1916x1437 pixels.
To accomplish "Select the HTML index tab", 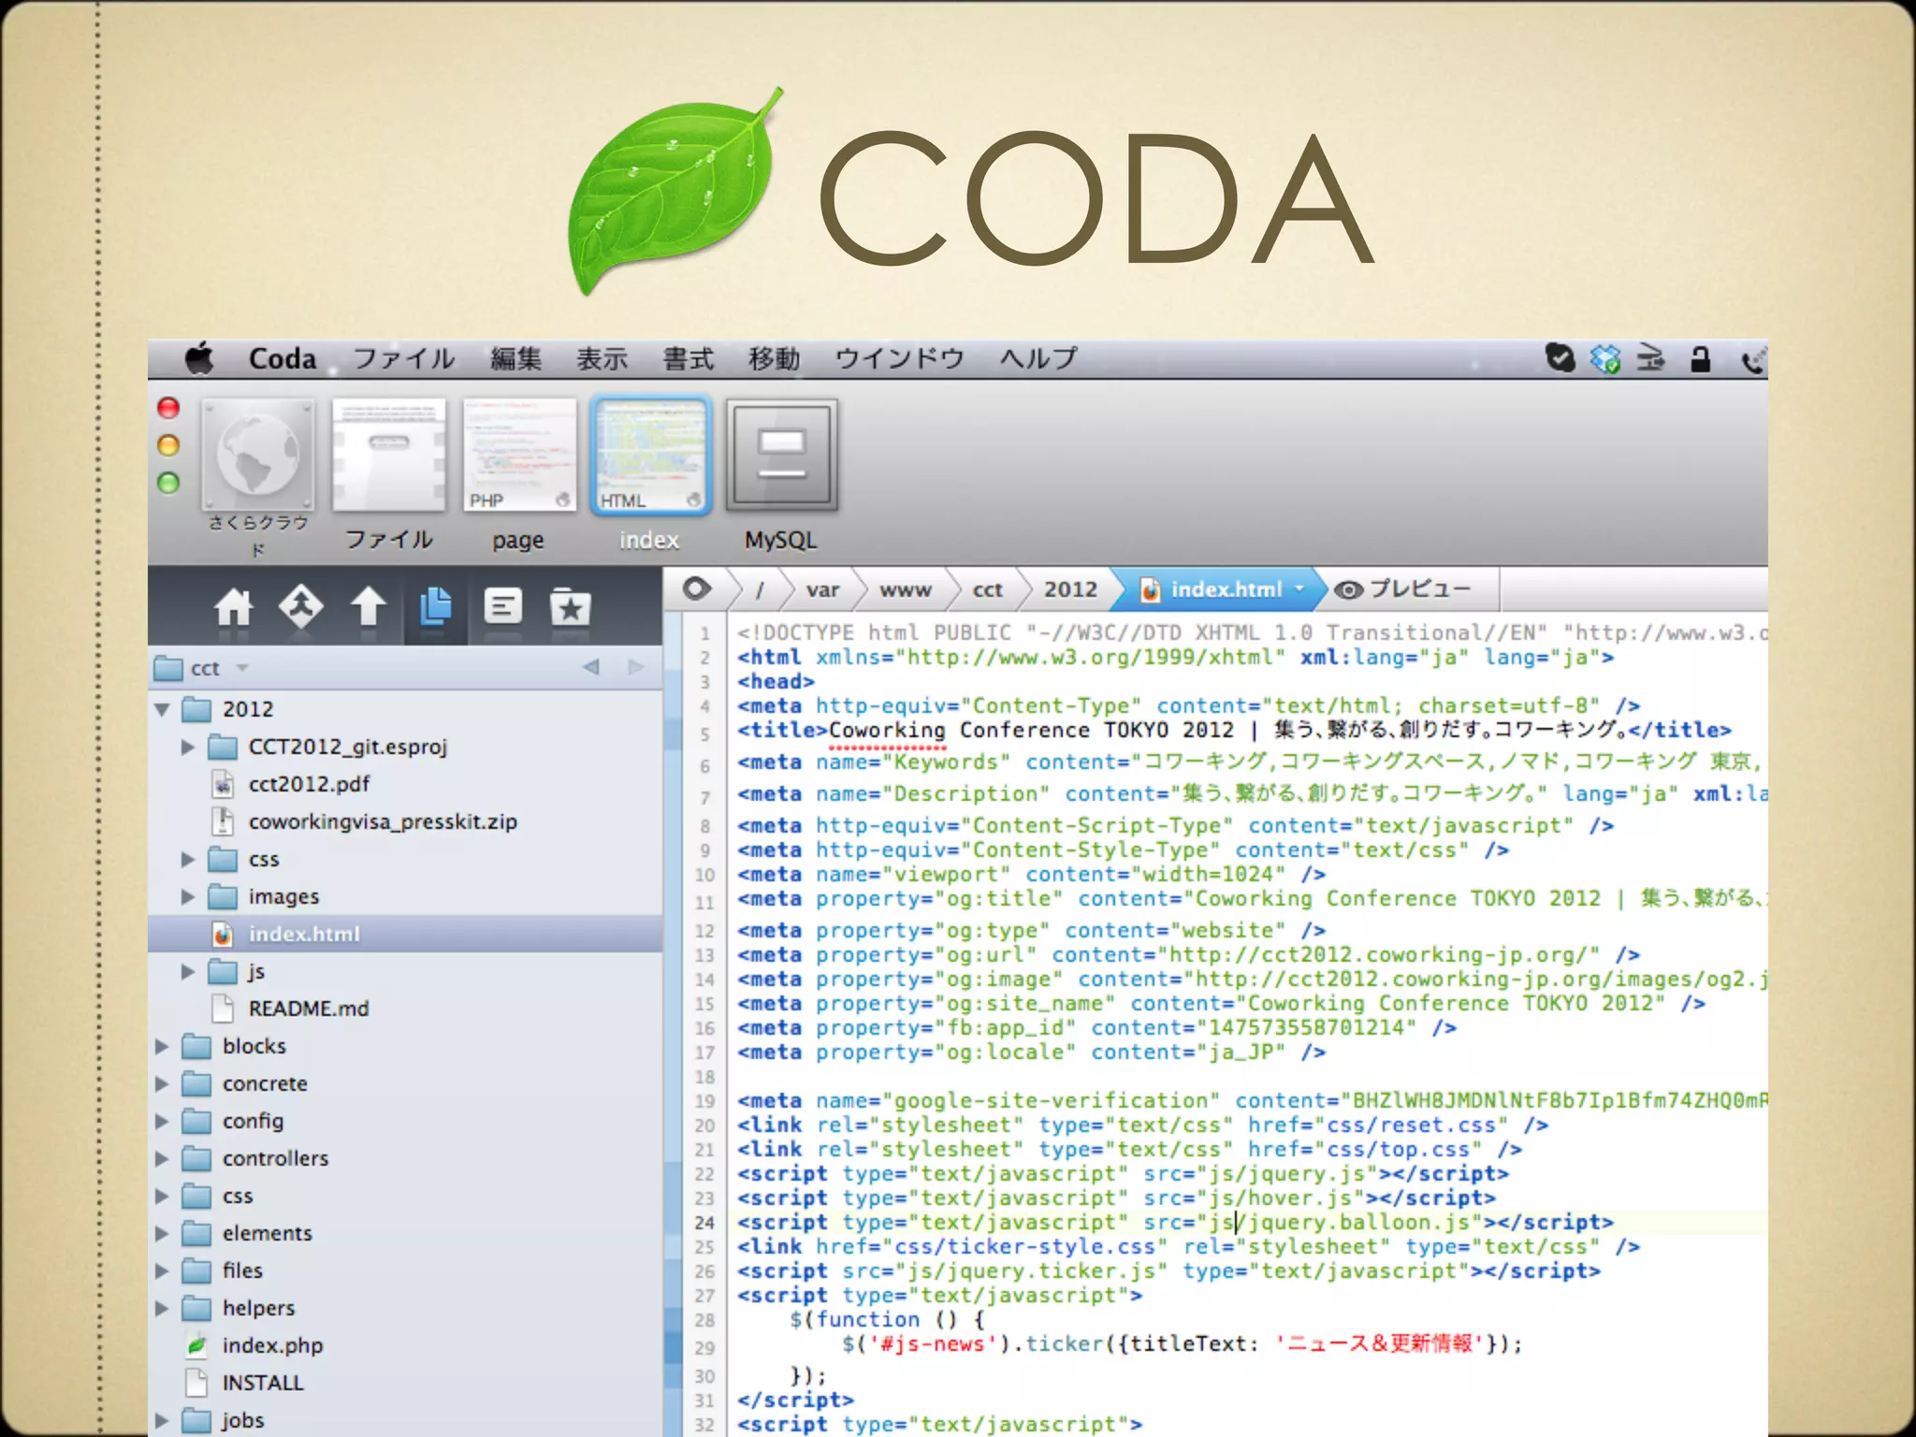I will pos(650,457).
